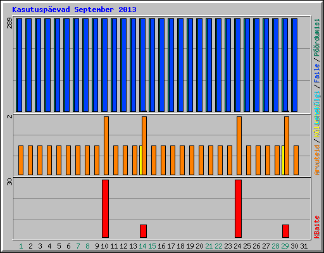Image resolution: width=324 pixels, height=253 pixels.
Task: Click the chart title Kasutuspäevad September 2013
Action: 74,9
